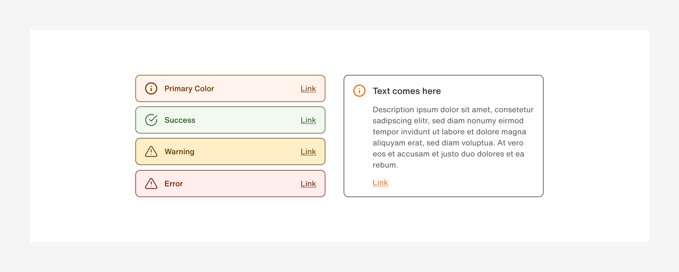Click the orange info icon beside the card title

pos(359,91)
